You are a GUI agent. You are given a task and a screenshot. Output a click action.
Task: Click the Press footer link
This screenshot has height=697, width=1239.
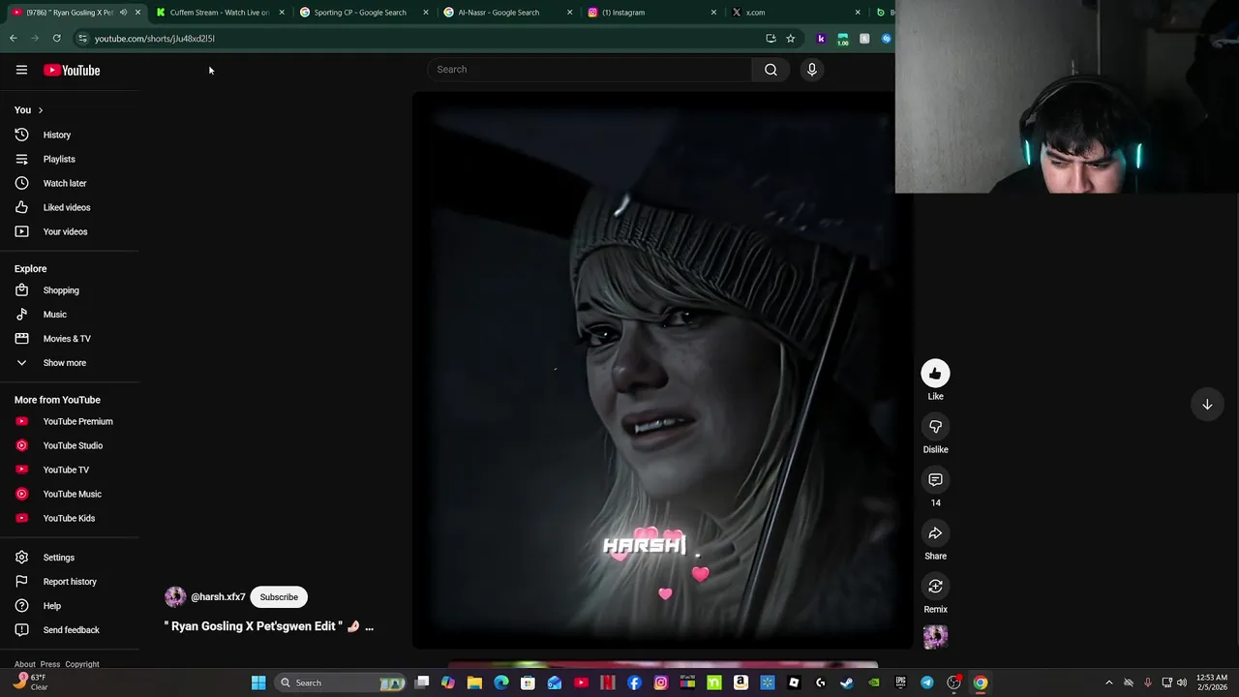[x=50, y=664]
